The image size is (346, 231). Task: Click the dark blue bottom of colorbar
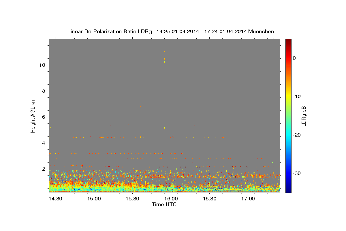tap(288, 190)
